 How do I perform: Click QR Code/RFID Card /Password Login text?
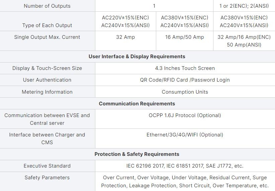185,80
